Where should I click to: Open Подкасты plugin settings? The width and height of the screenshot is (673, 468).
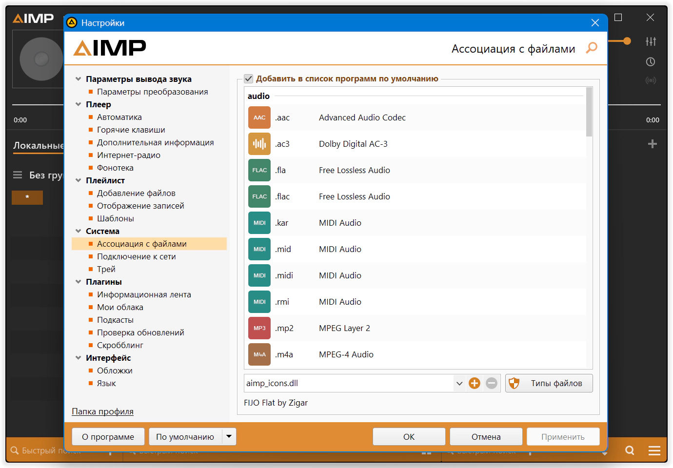coord(115,320)
